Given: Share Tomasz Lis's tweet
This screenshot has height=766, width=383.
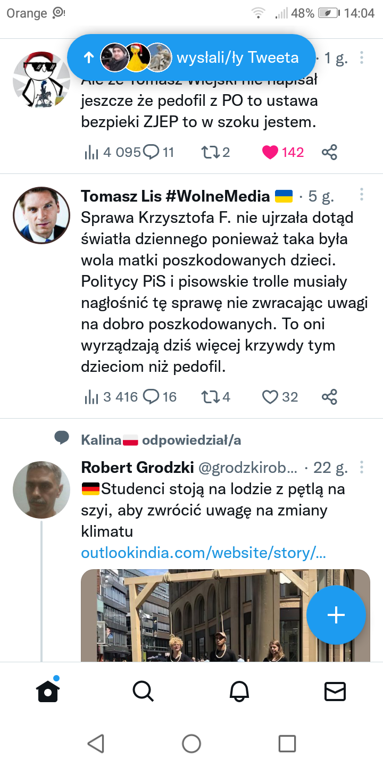Looking at the screenshot, I should (329, 397).
